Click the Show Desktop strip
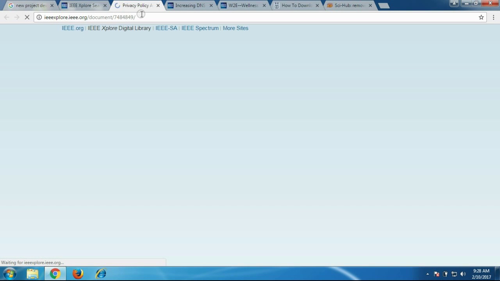The width and height of the screenshot is (500, 281). coord(497,274)
